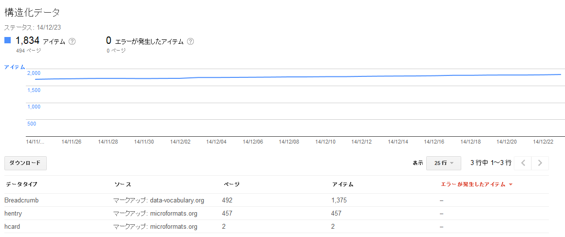Click the アイテム chart axis label

(x=15, y=67)
